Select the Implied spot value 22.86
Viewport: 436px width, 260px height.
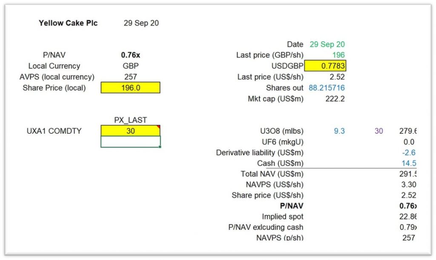[x=408, y=217]
